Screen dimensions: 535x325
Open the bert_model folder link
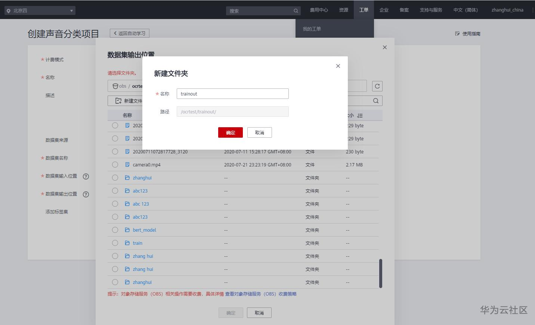[145, 230]
